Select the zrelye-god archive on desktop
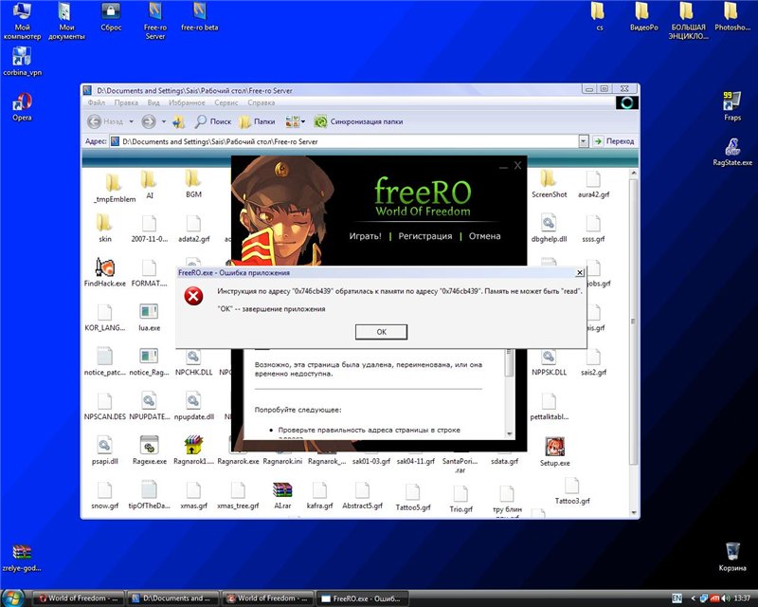Viewport: 758px width, 607px height. pos(22,557)
